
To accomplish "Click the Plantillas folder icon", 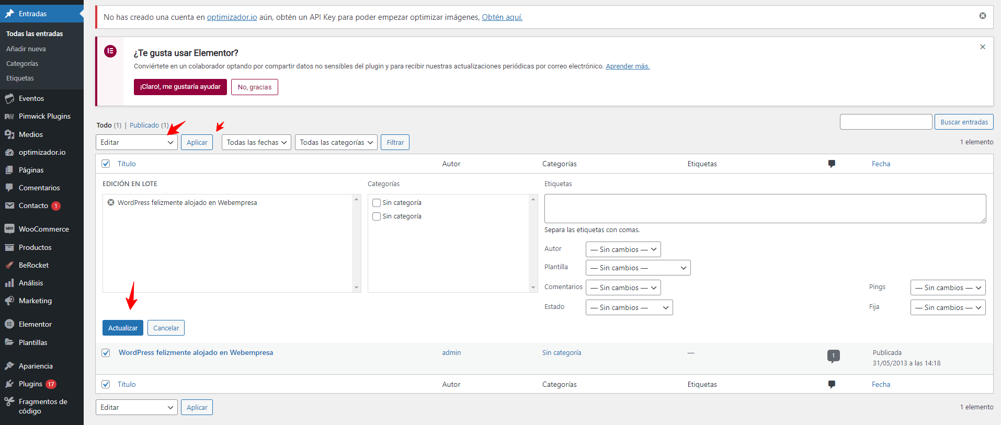I will click(9, 342).
